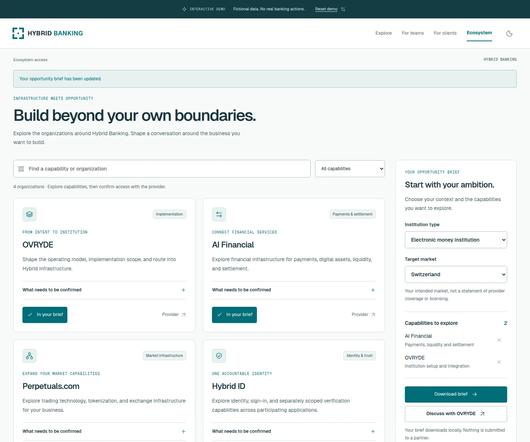The height and width of the screenshot is (442, 530).
Task: Open the For clients nav item
Action: click(445, 33)
